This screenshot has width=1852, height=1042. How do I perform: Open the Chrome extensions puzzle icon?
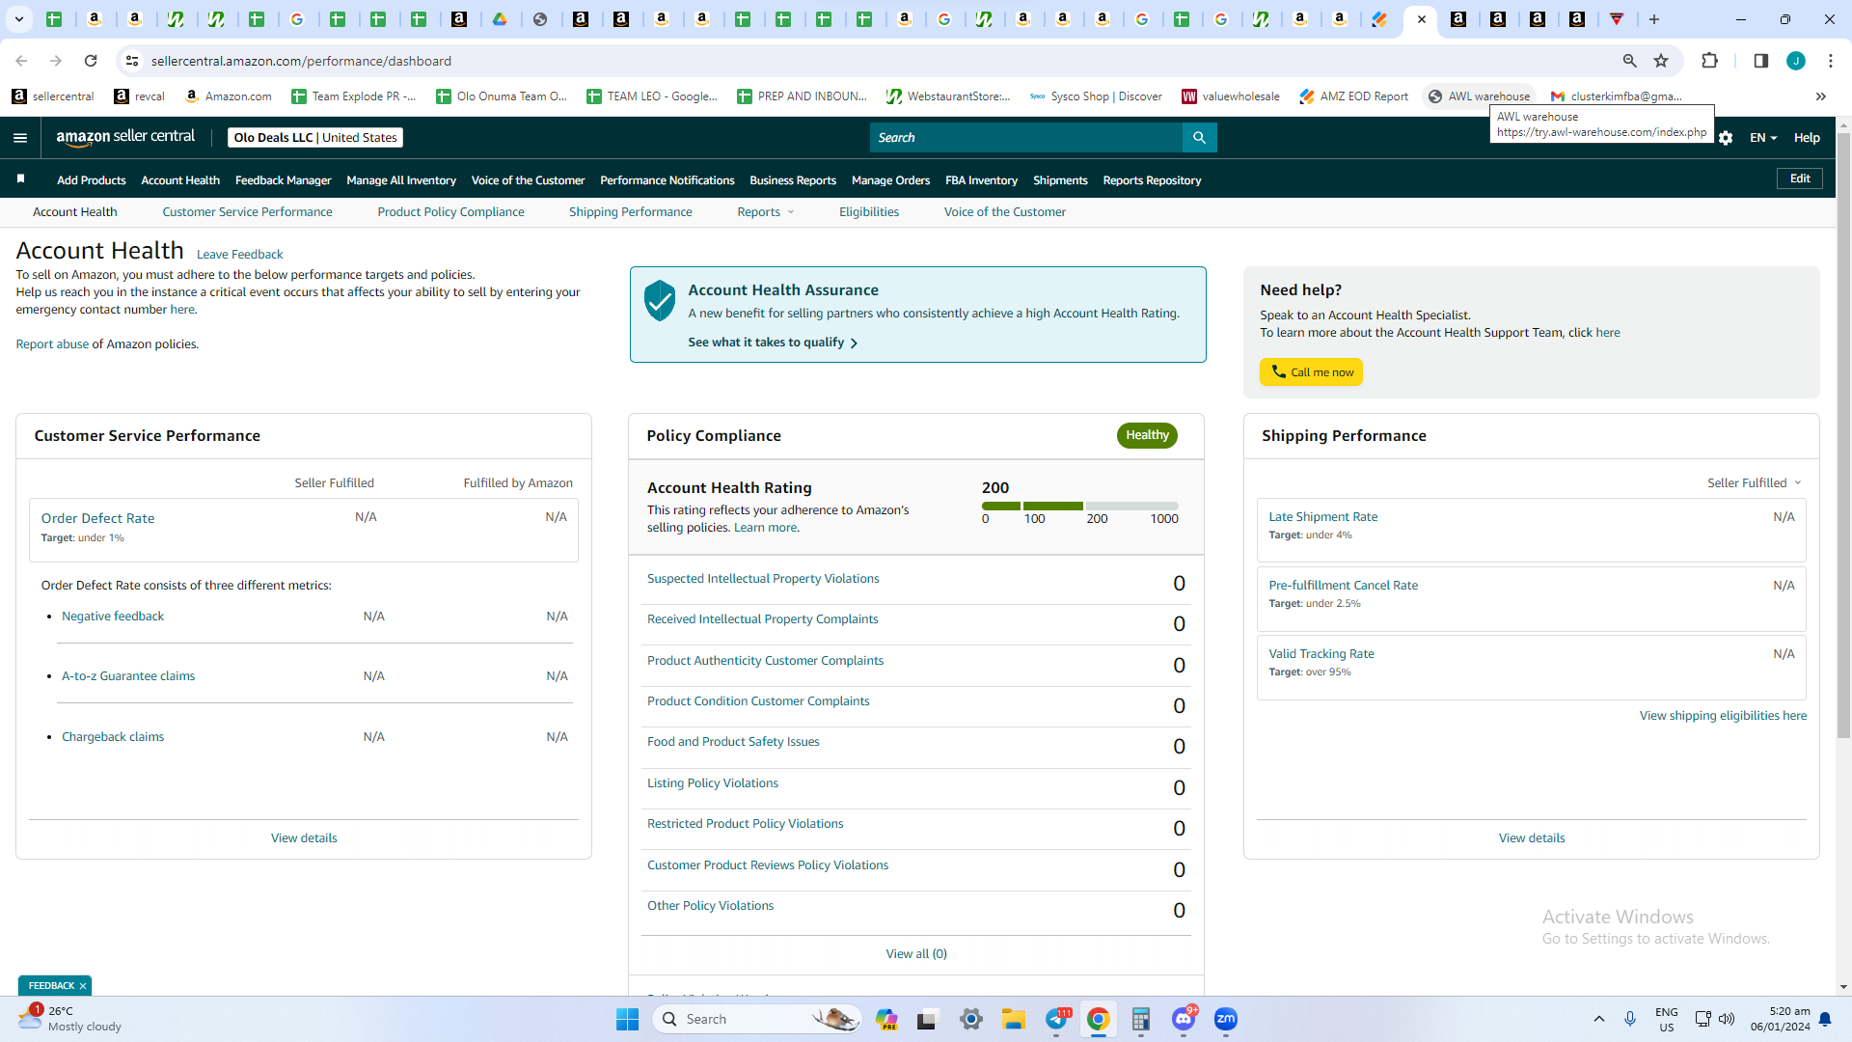pyautogui.click(x=1709, y=61)
